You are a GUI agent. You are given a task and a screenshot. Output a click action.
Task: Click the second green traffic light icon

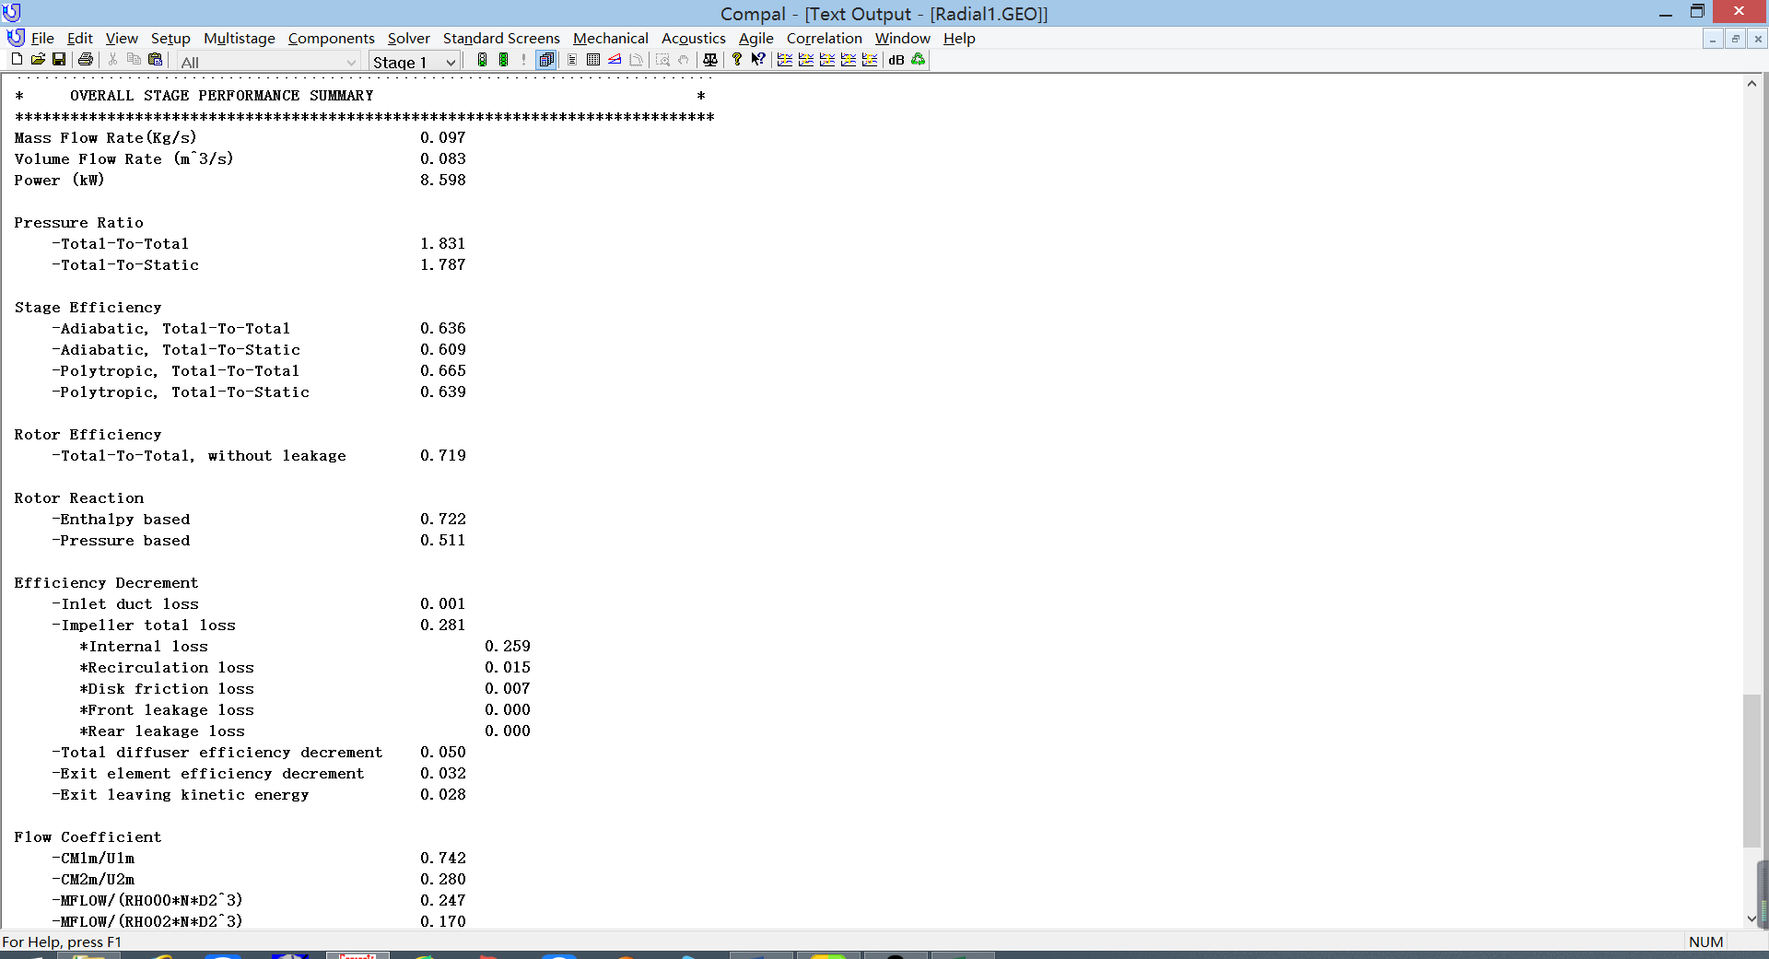click(503, 60)
